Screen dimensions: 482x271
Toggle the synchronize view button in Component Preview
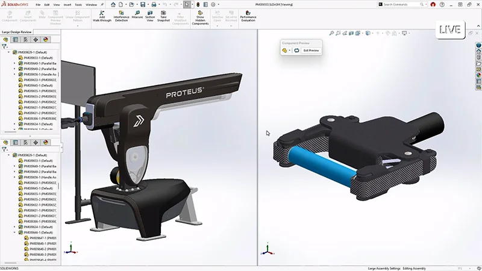tap(296, 51)
